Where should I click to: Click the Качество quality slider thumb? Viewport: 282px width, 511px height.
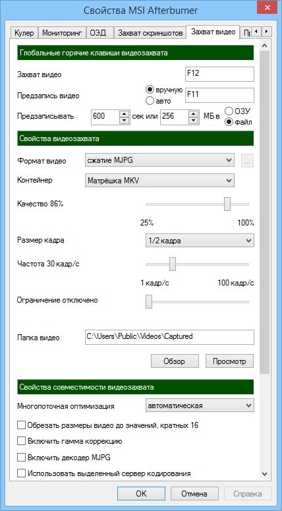[x=227, y=204]
